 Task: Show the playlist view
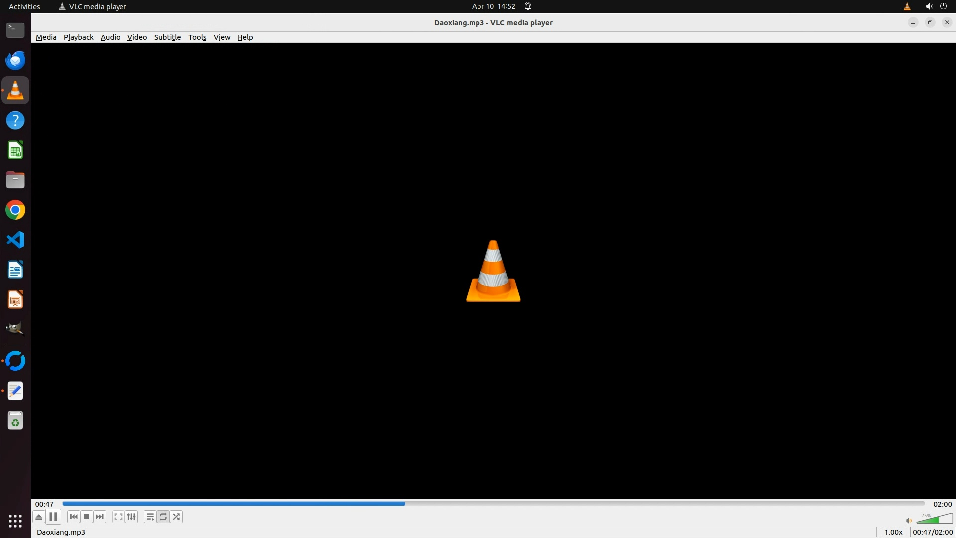[x=150, y=517]
